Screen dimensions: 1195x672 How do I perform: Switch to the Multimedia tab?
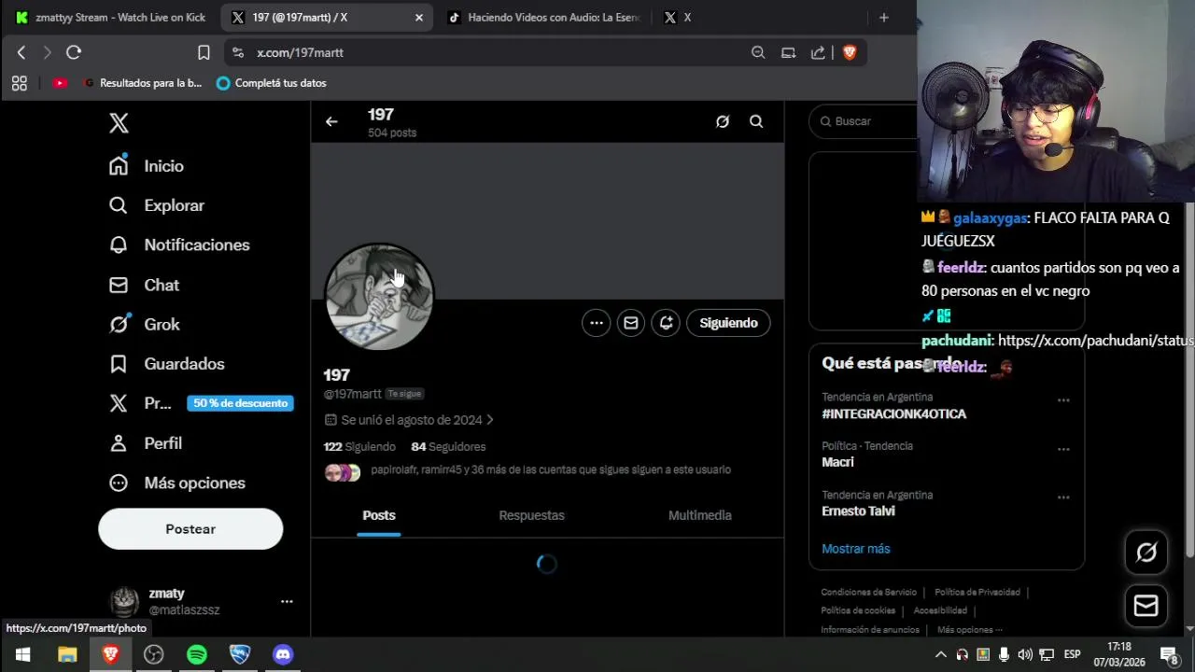tap(700, 515)
